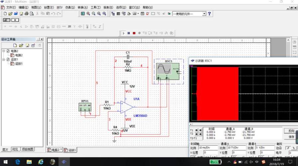This screenshot has height=166, width=298.
Task: Open Windows Start menu
Action: click(5, 162)
